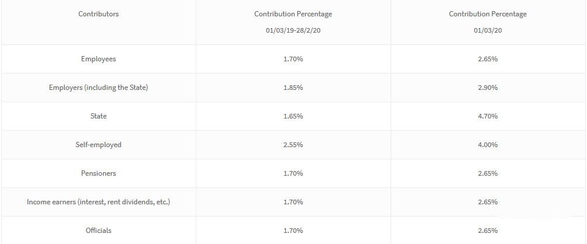Click the 1.85% value for Employers

tap(293, 88)
